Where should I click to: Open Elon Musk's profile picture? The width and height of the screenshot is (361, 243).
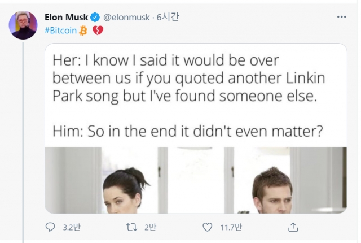[x=23, y=25]
